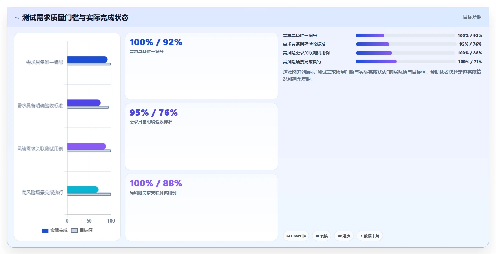The width and height of the screenshot is (496, 254).
Task: Click the 100% / 92% card value
Action: click(x=156, y=42)
